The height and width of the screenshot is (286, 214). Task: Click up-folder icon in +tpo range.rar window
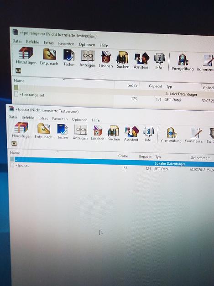point(18,70)
